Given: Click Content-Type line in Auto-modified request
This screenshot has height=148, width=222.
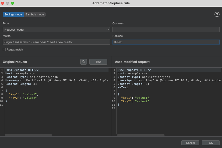Looking at the screenshot, I should pos(144,77).
